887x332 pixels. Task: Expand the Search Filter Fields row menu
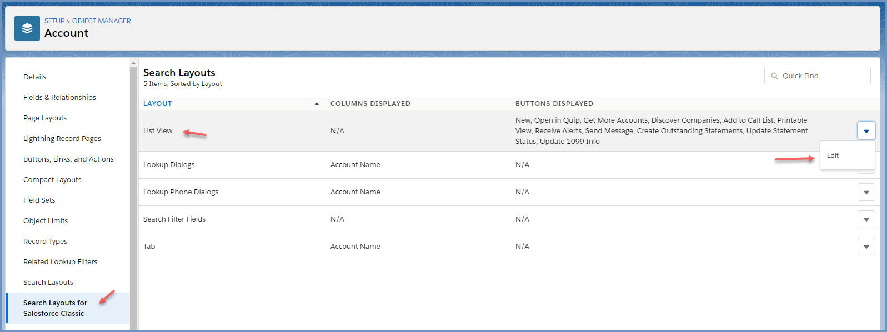[x=866, y=219]
